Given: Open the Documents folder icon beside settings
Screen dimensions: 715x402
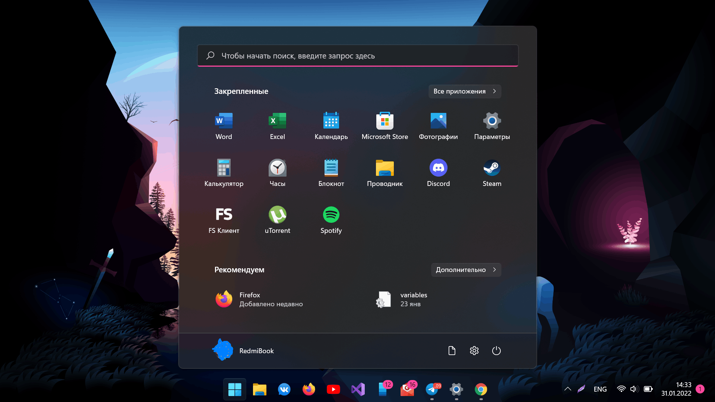Looking at the screenshot, I should tap(452, 351).
